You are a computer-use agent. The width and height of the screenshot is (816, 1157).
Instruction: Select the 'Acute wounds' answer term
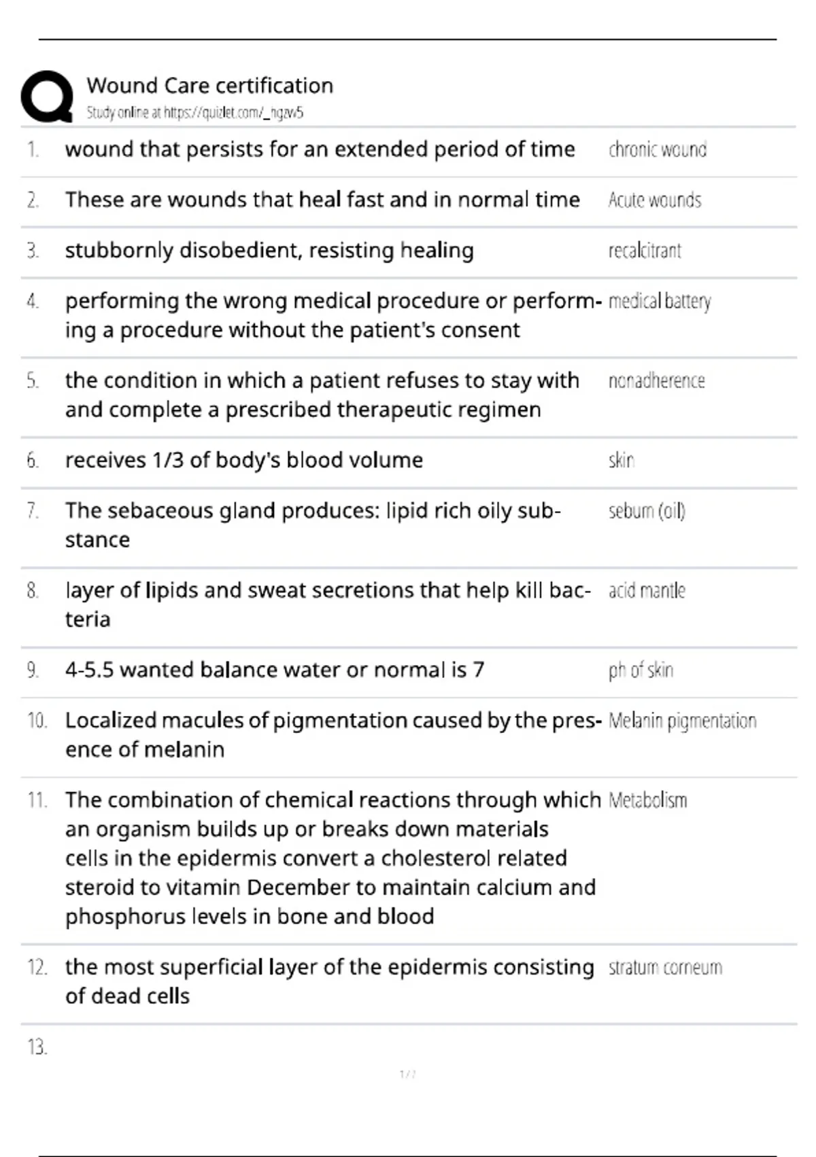coord(655,200)
